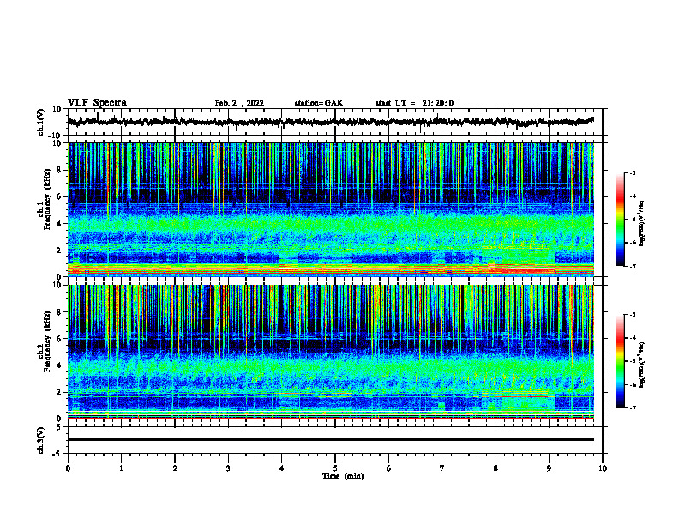Click the ch.2 color scale units label

click(x=642, y=365)
